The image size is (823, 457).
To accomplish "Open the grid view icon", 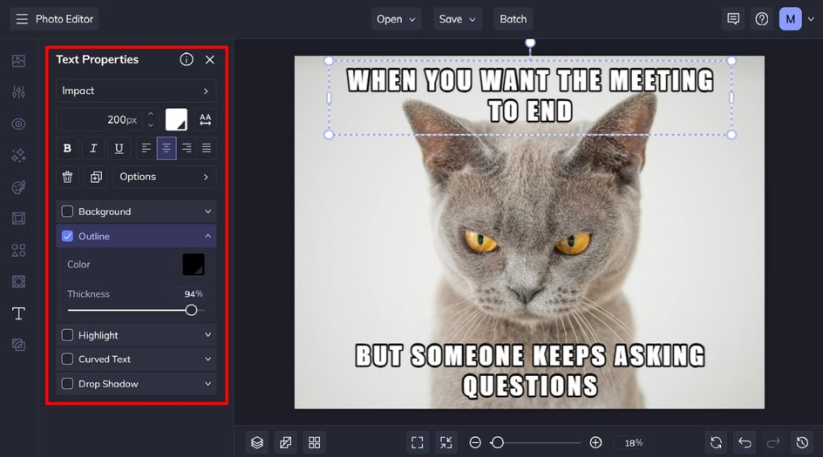I will (x=315, y=443).
